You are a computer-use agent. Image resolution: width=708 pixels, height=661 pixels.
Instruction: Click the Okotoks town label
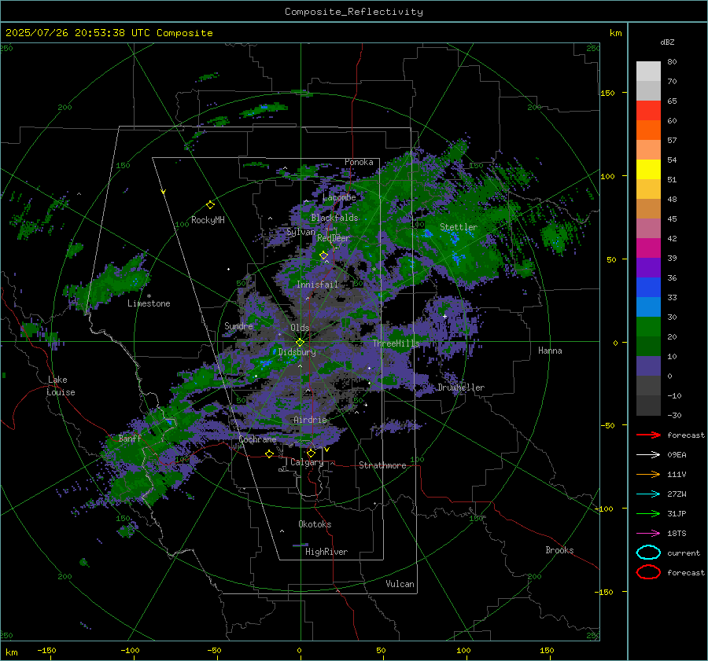[x=315, y=524]
